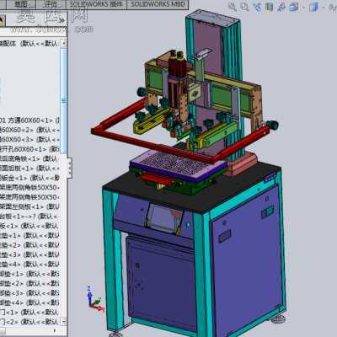Activate the Zoom to Area tool
The image size is (337, 337).
[245, 7]
